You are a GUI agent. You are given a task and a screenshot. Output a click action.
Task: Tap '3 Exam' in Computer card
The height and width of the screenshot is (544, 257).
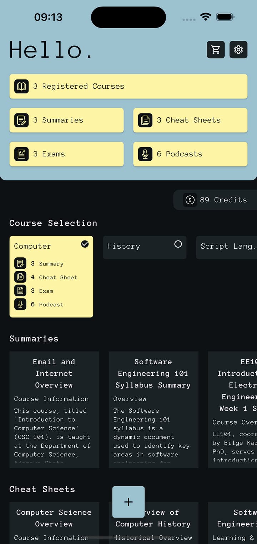tap(42, 291)
